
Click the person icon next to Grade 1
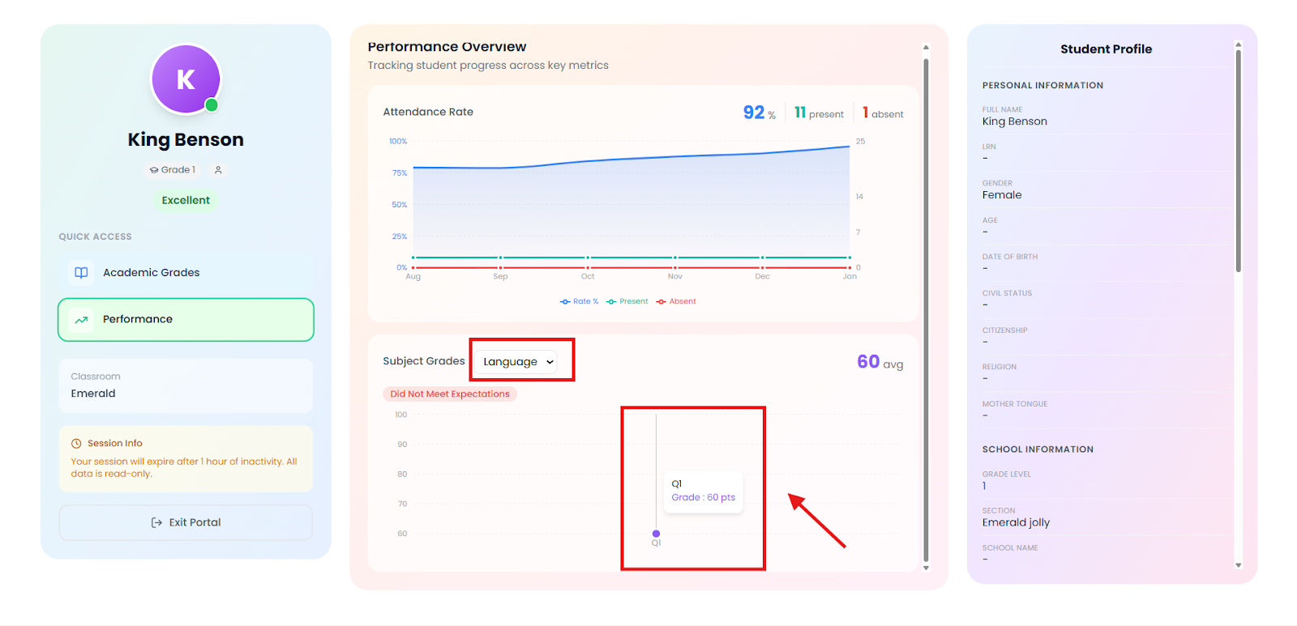[218, 170]
